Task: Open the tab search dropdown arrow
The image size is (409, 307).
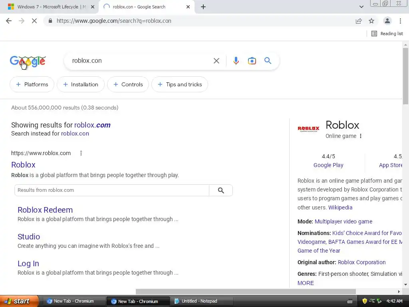Action: pyautogui.click(x=361, y=7)
